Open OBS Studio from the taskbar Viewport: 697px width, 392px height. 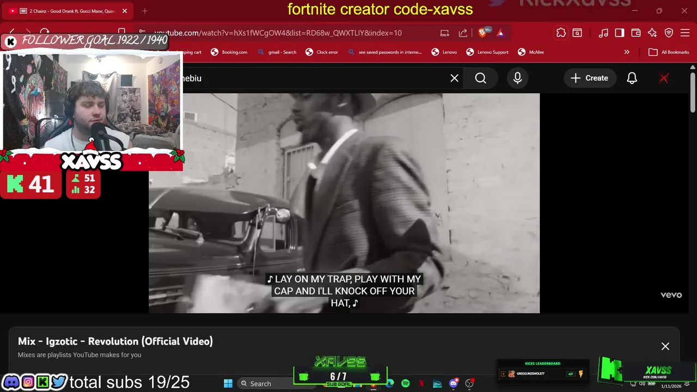coord(469,384)
